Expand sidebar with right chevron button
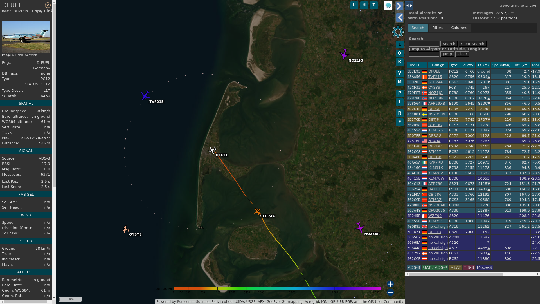Screen dimensions: 540x304 tap(400, 6)
